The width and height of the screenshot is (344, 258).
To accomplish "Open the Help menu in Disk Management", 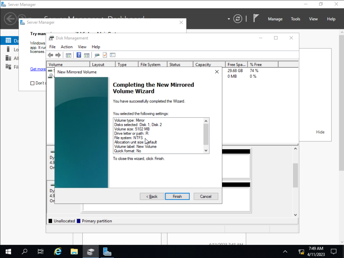I will [x=96, y=47].
